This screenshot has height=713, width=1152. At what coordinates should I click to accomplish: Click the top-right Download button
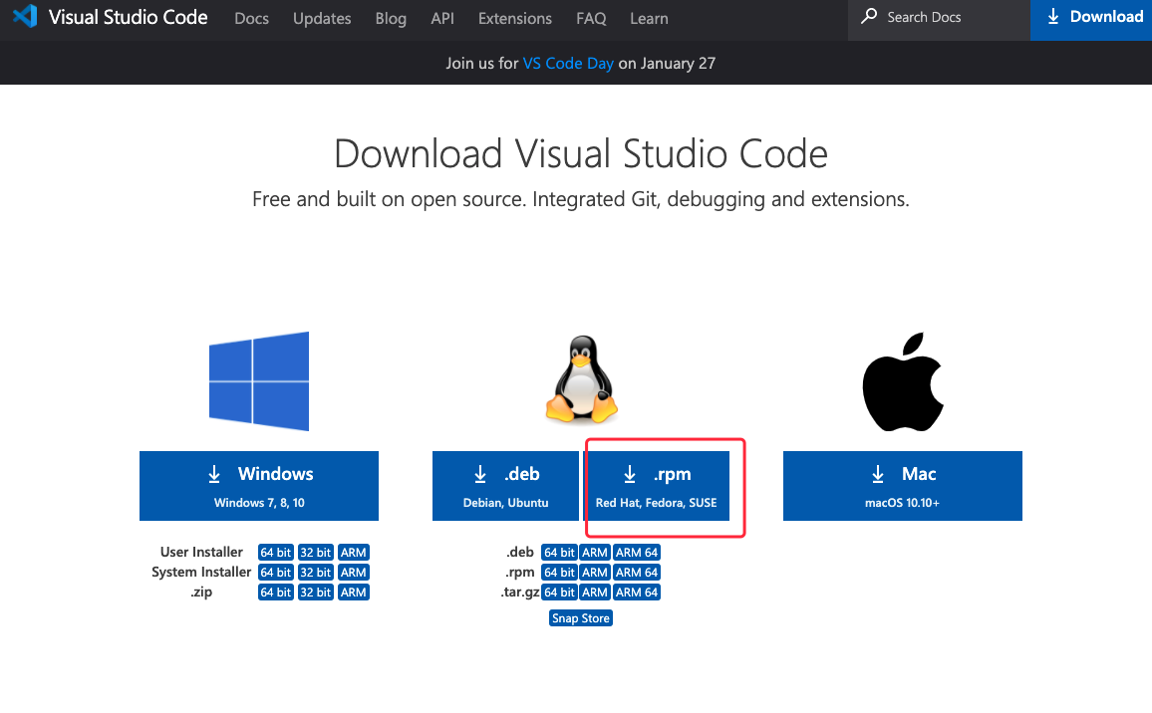pyautogui.click(x=1091, y=20)
